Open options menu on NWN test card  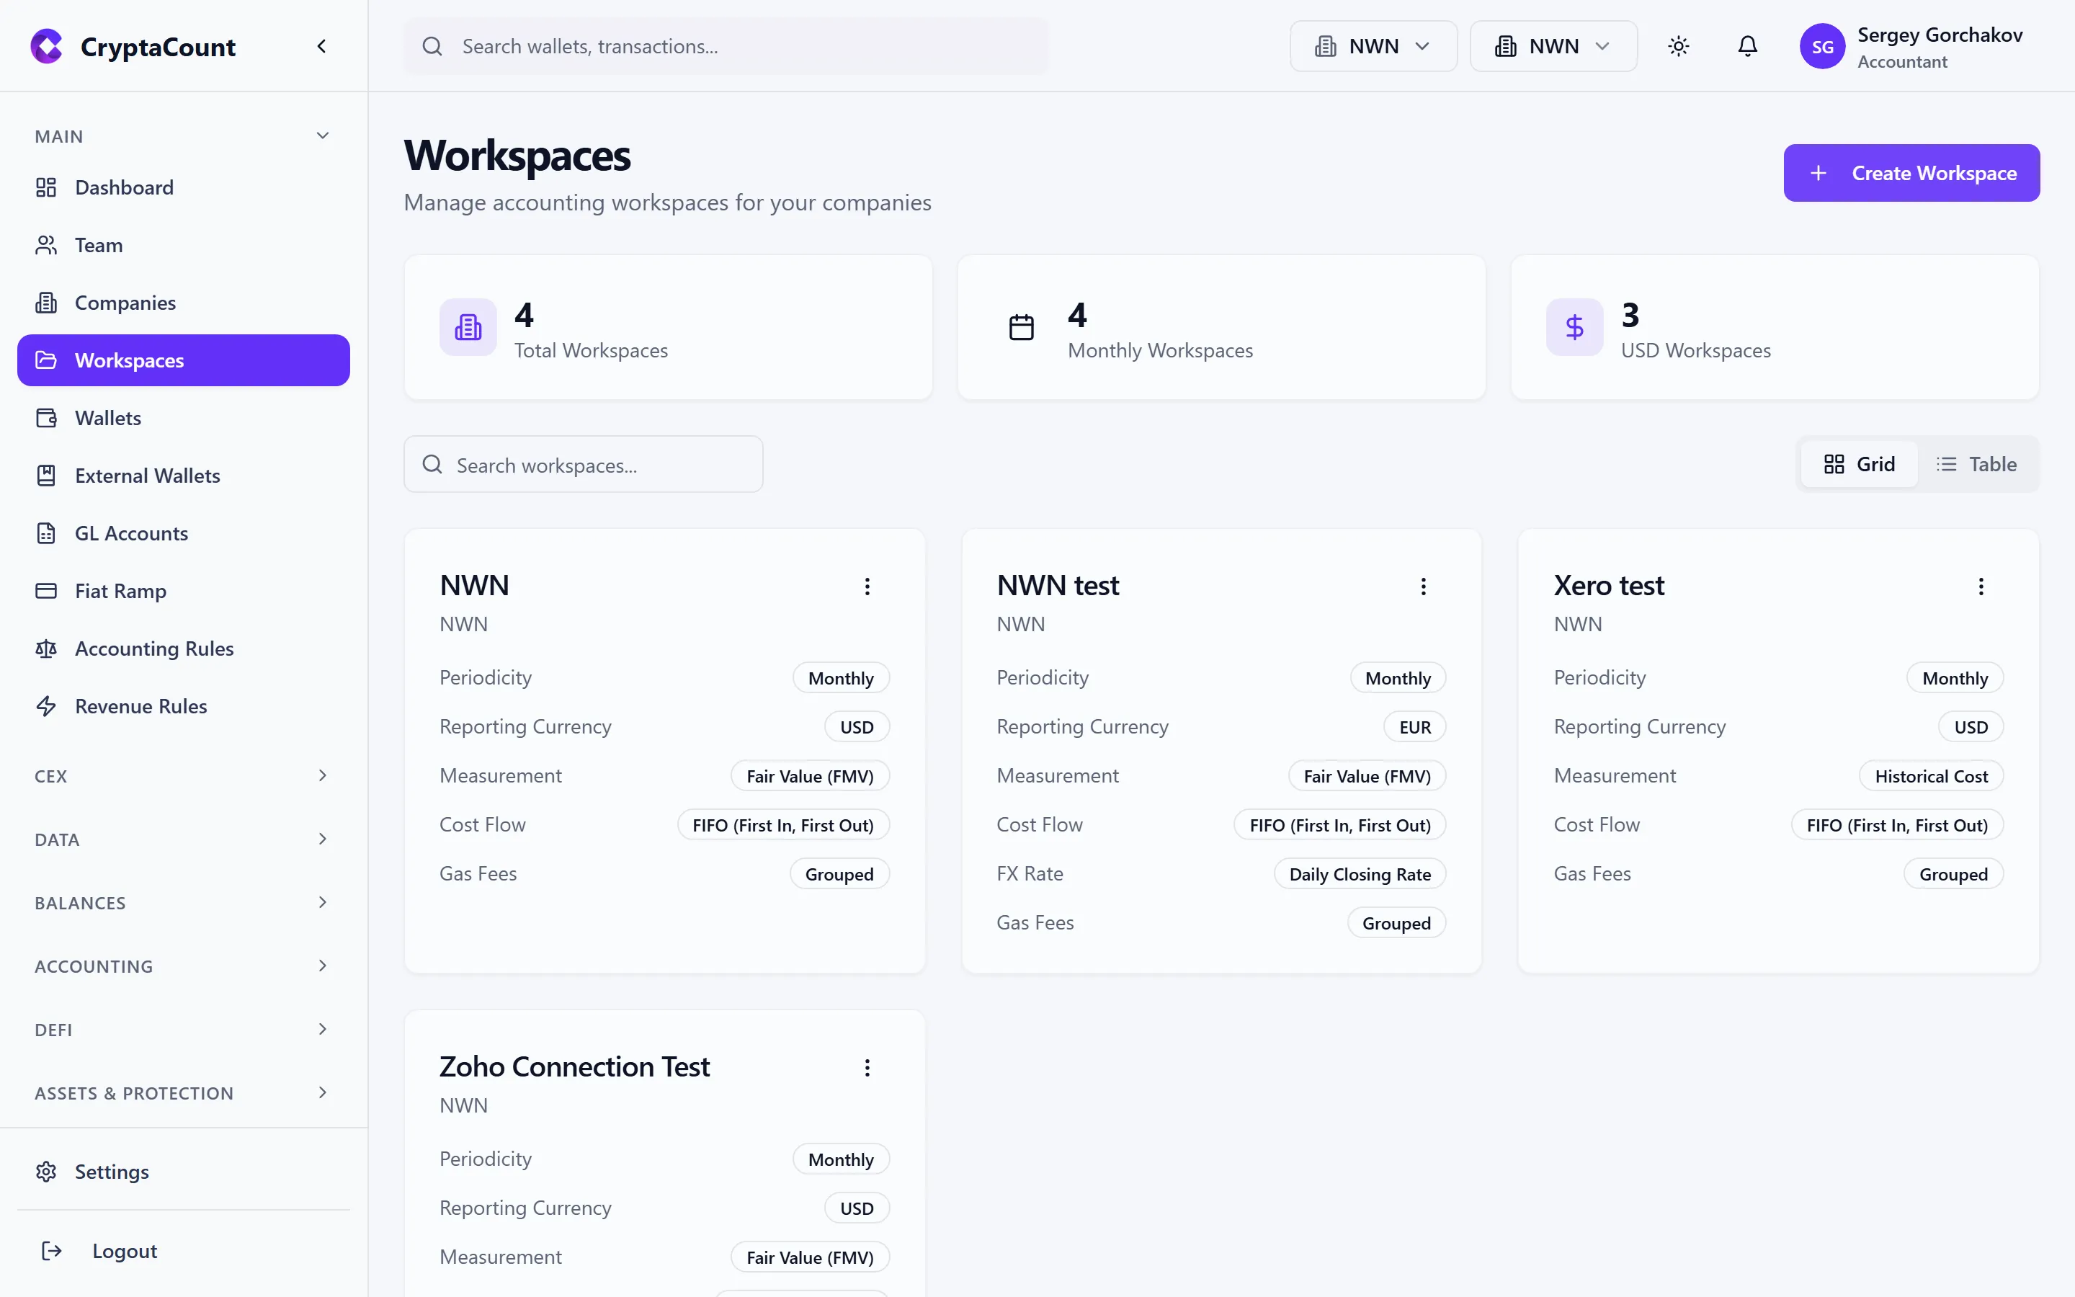point(1424,586)
